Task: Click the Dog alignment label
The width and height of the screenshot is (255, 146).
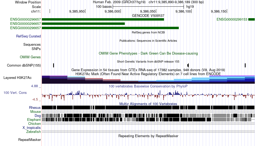Action: coord(38,116)
